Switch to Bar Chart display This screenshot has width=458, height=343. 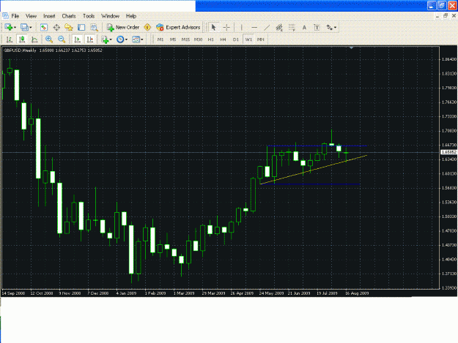(10, 39)
